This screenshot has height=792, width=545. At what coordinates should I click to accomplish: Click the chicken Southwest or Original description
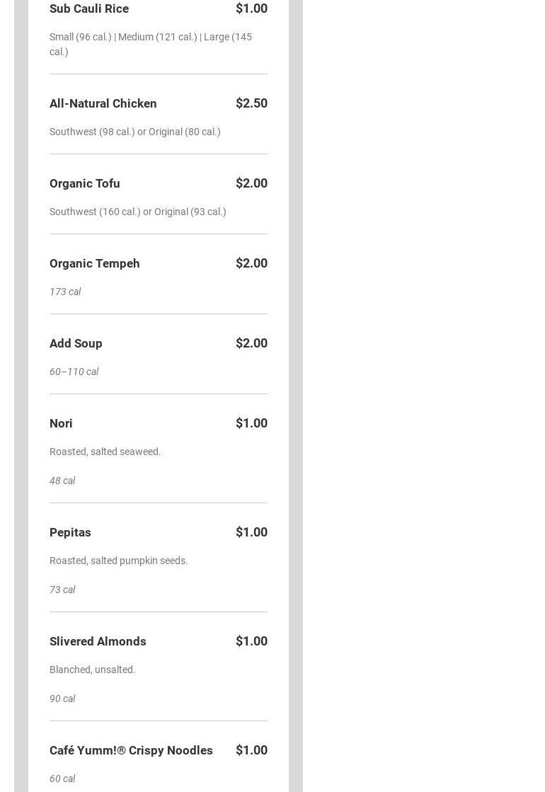pyautogui.click(x=135, y=132)
